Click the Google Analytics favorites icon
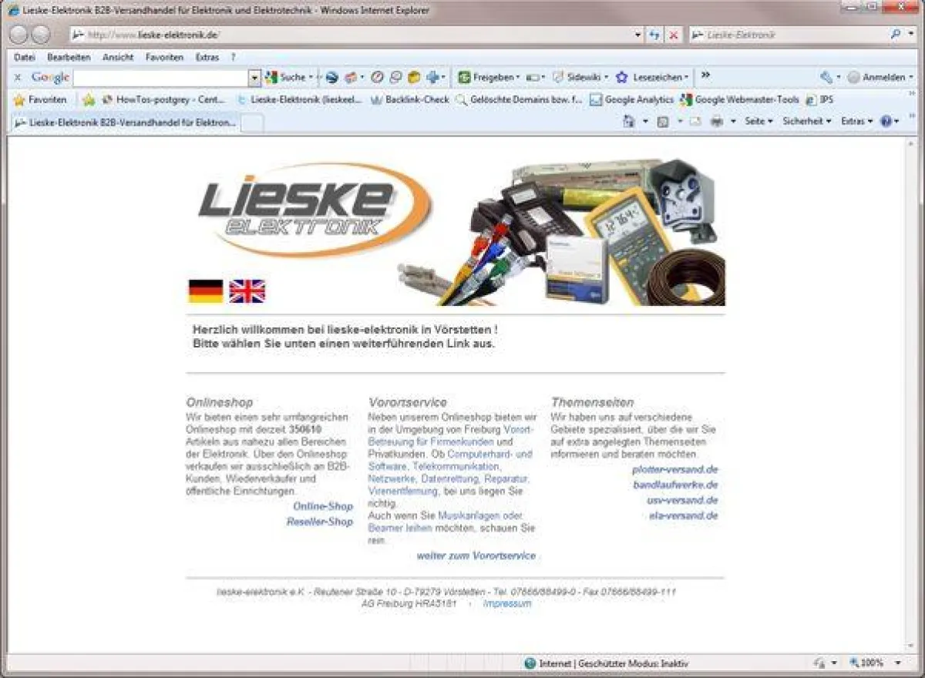This screenshot has width=925, height=678. (x=596, y=99)
